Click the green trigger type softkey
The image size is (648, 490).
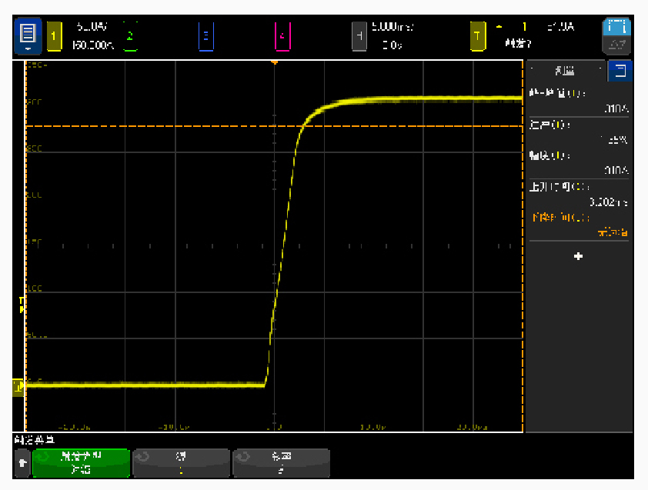pyautogui.click(x=81, y=463)
